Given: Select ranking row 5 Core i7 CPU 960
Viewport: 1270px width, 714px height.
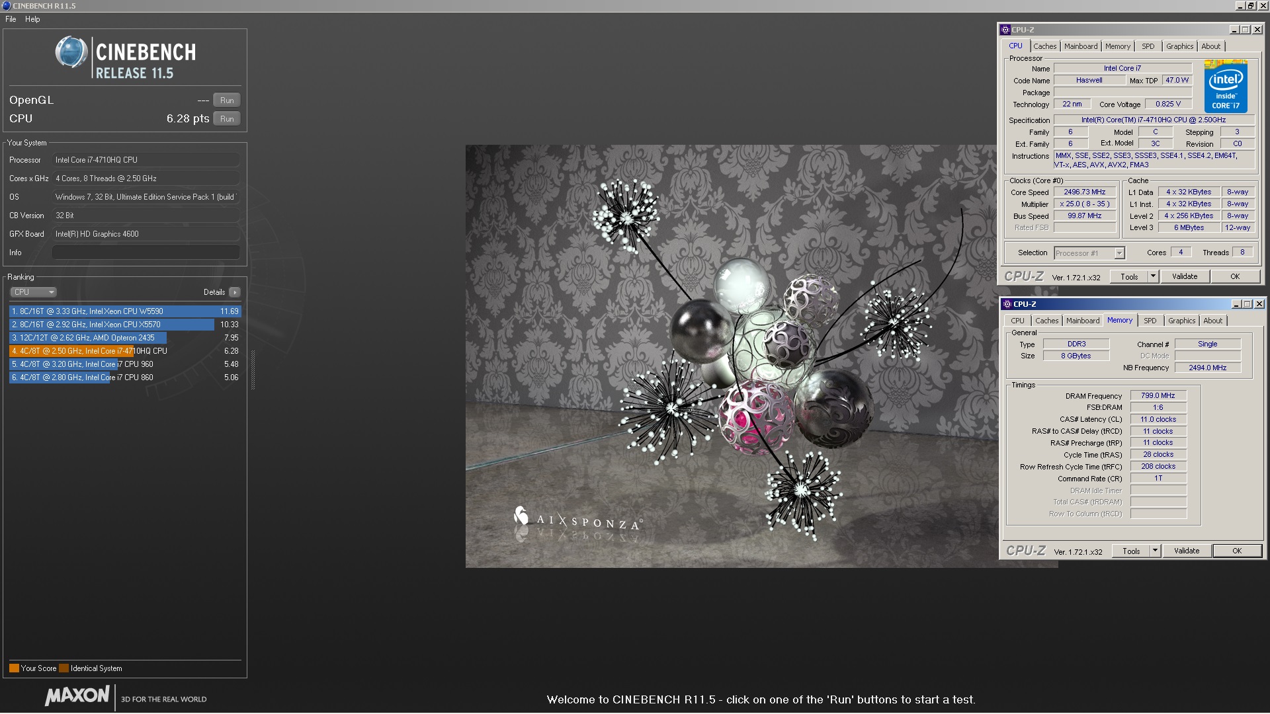Looking at the screenshot, I should (x=125, y=364).
